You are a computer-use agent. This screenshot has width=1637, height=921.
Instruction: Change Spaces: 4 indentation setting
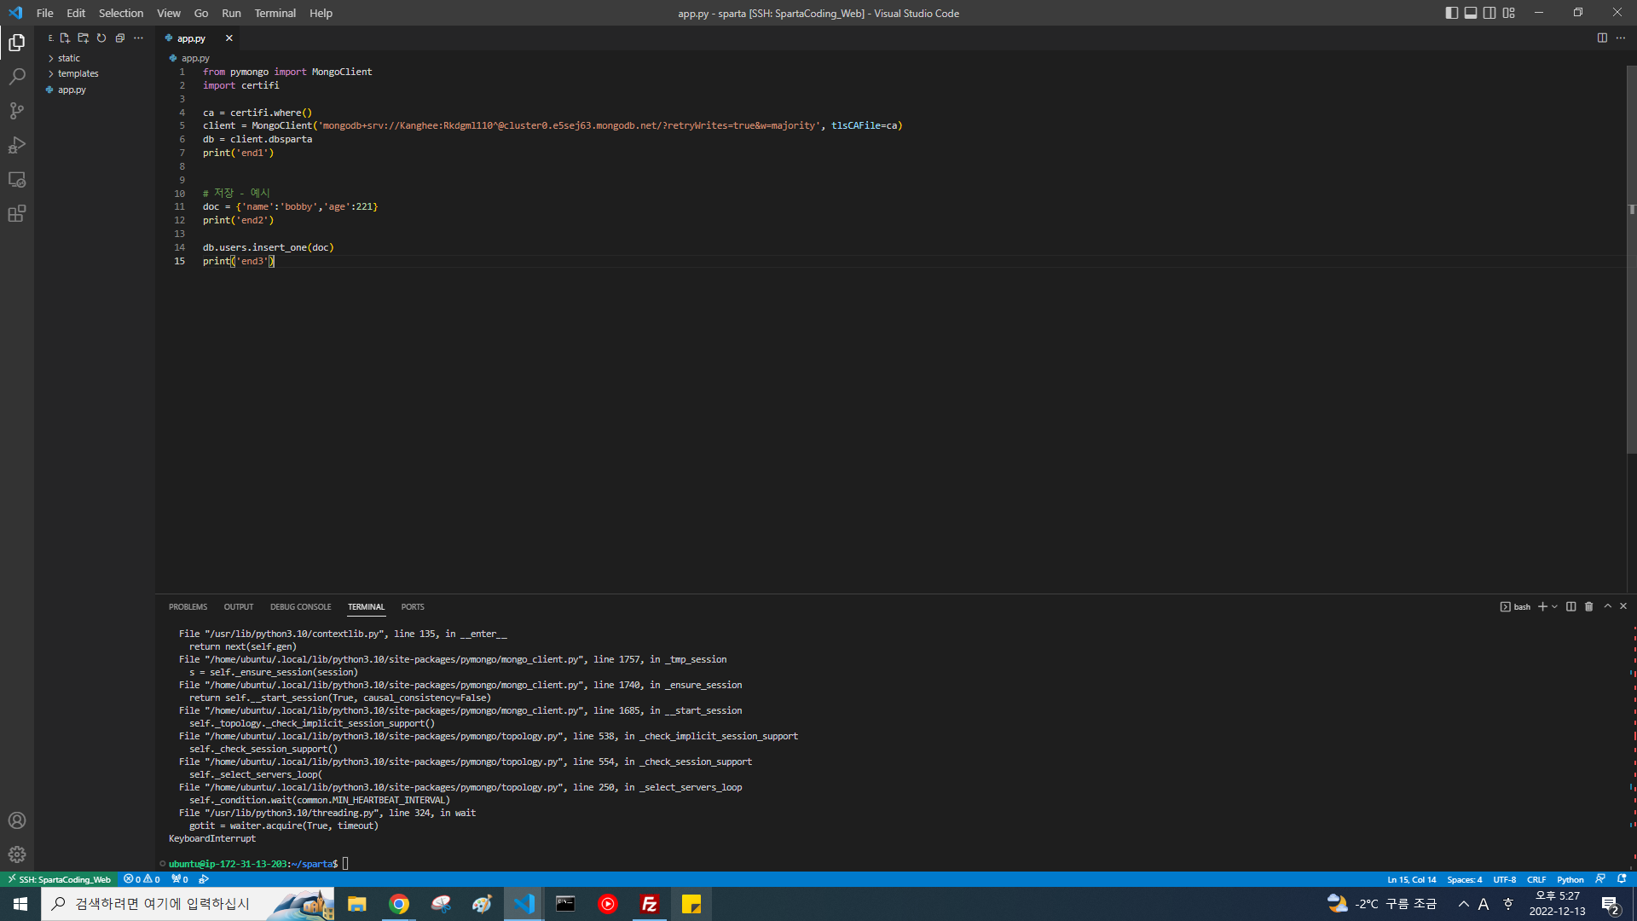[1465, 879]
